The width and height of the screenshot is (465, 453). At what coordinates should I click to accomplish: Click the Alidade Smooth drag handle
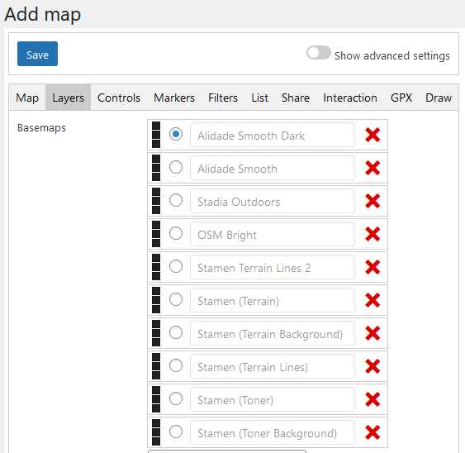[156, 168]
